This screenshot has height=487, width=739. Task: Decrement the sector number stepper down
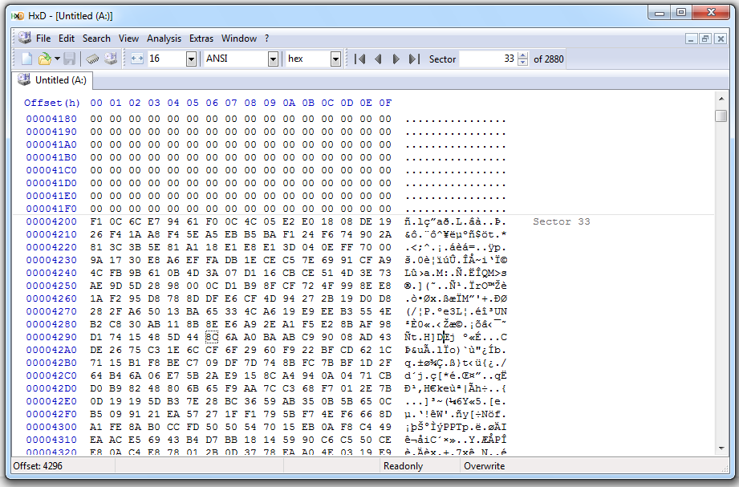click(522, 63)
